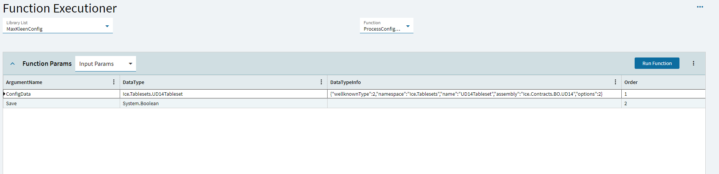Sort by the ArgumentName column header
This screenshot has width=719, height=174.
[x=24, y=82]
